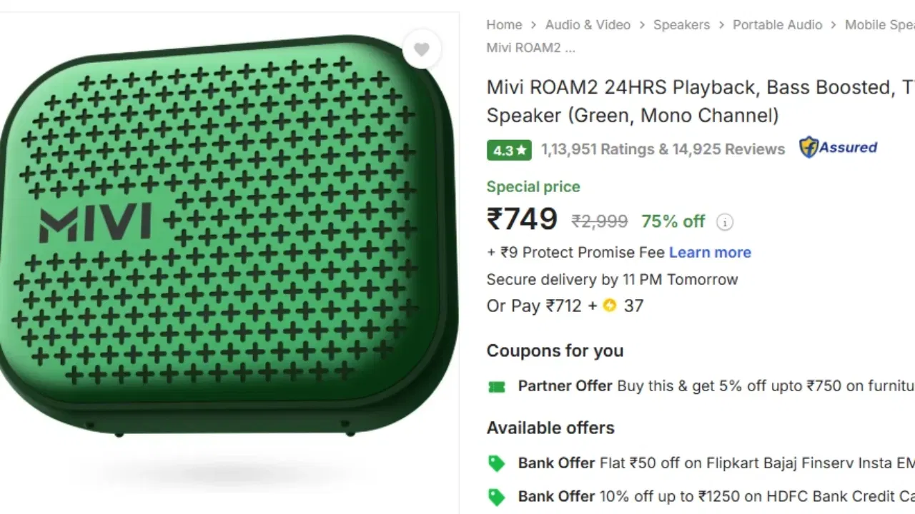Click the Flipkart Assured badge
The width and height of the screenshot is (915, 514).
[x=838, y=147]
